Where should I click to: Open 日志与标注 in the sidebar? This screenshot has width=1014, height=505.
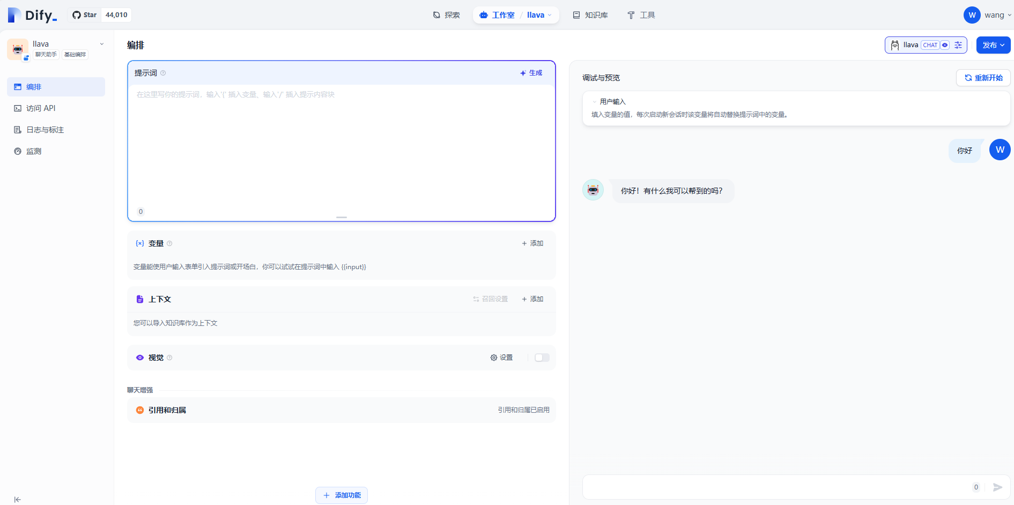coord(56,130)
